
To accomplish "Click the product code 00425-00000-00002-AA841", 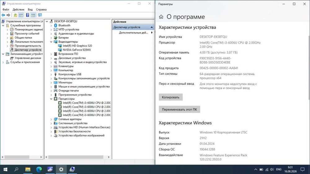I will click(x=219, y=68).
